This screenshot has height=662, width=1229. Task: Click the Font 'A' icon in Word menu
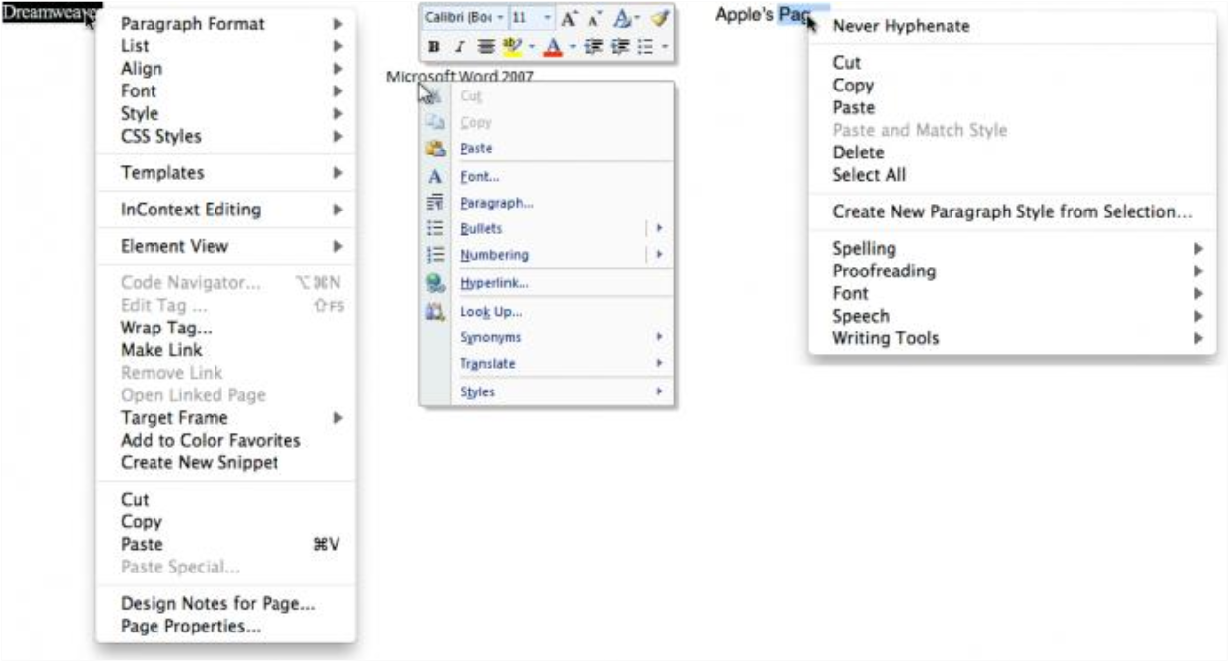435,177
